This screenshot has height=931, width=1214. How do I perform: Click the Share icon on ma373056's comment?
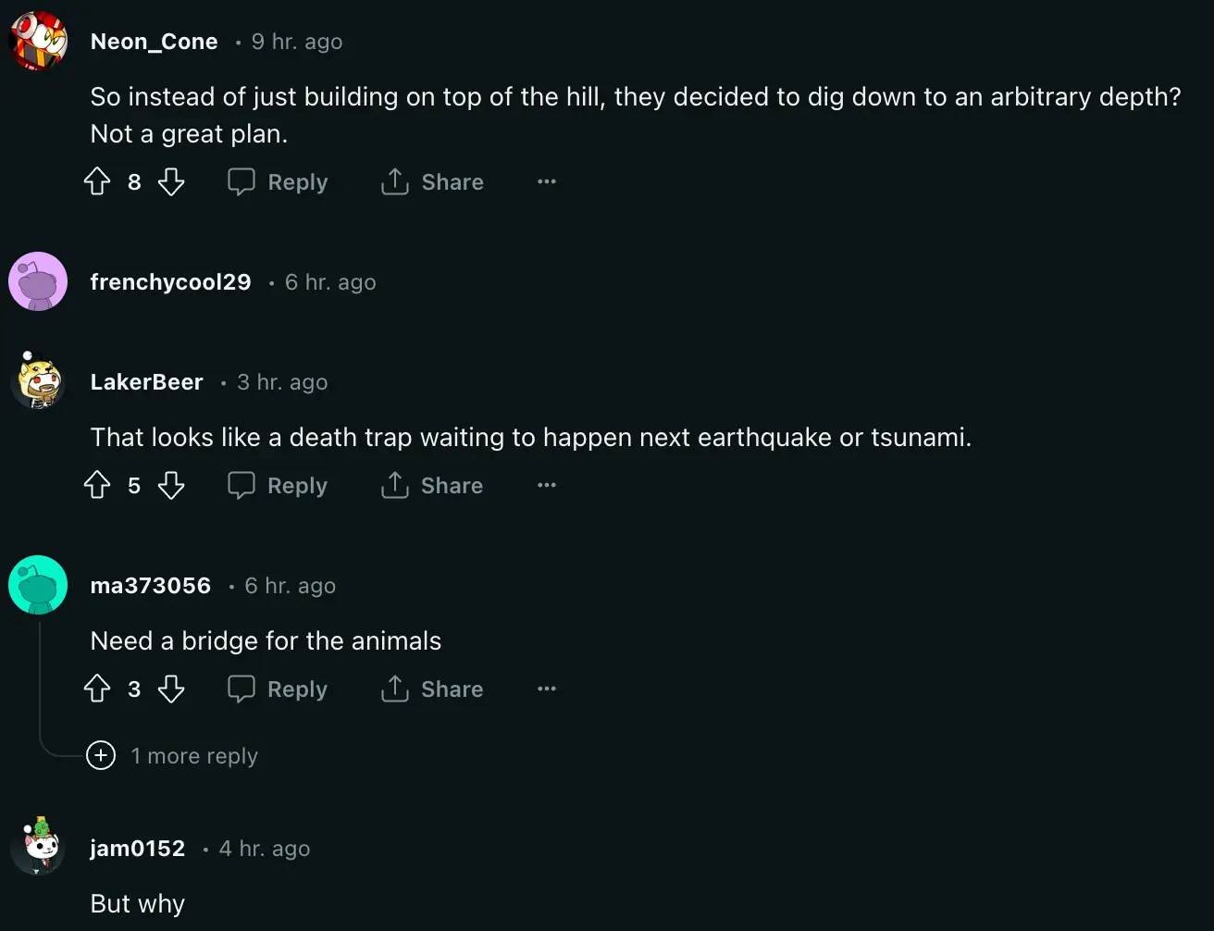tap(394, 689)
